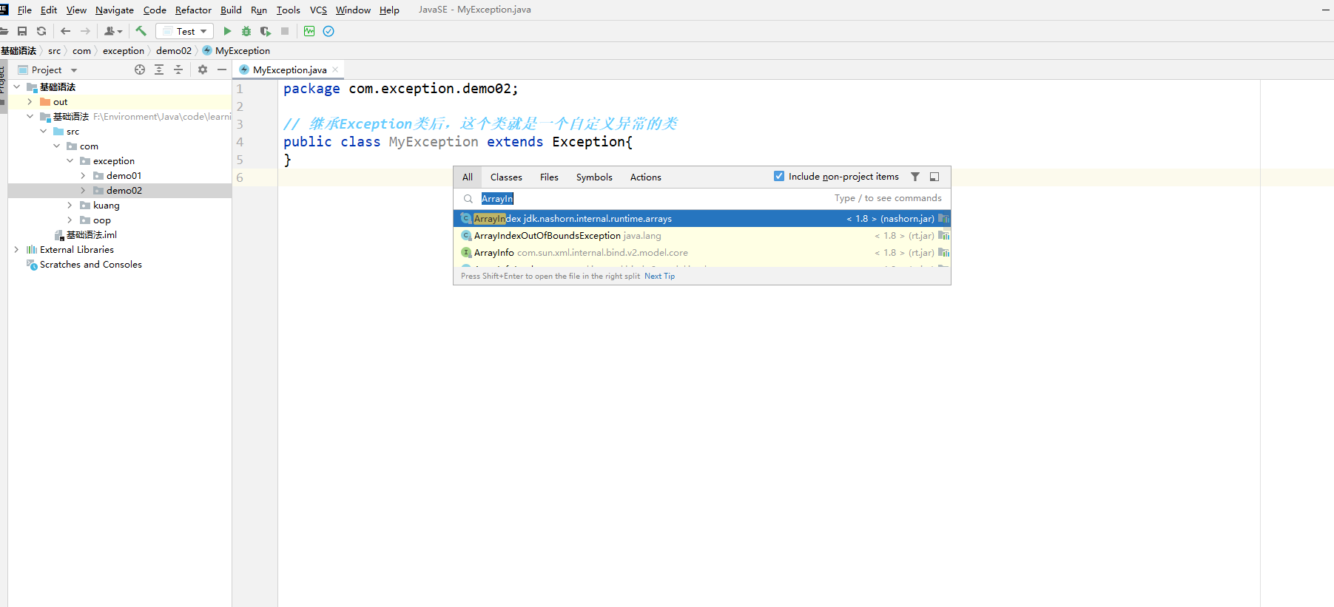Expand the demo01 package
The height and width of the screenshot is (607, 1334).
click(84, 175)
